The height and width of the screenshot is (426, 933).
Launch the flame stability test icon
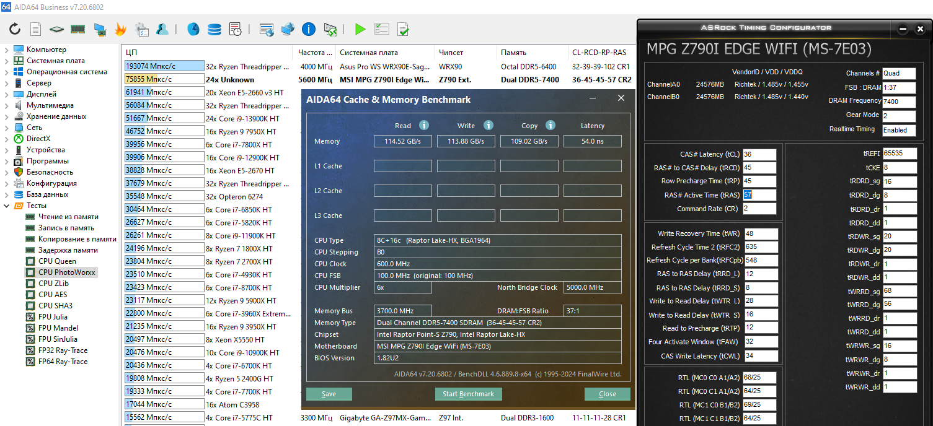pos(120,29)
